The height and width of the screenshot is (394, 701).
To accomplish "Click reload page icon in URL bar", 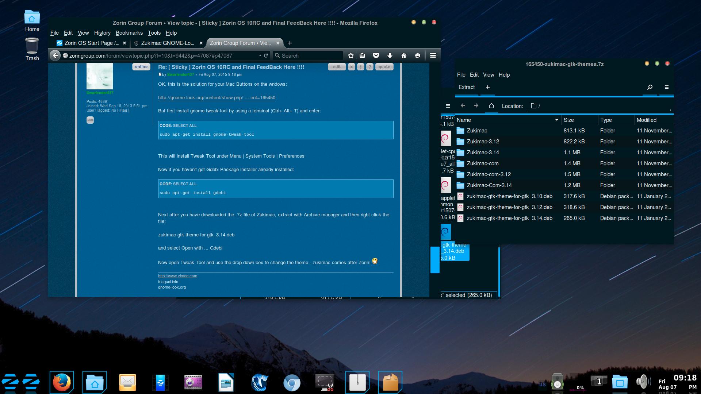I will (266, 55).
